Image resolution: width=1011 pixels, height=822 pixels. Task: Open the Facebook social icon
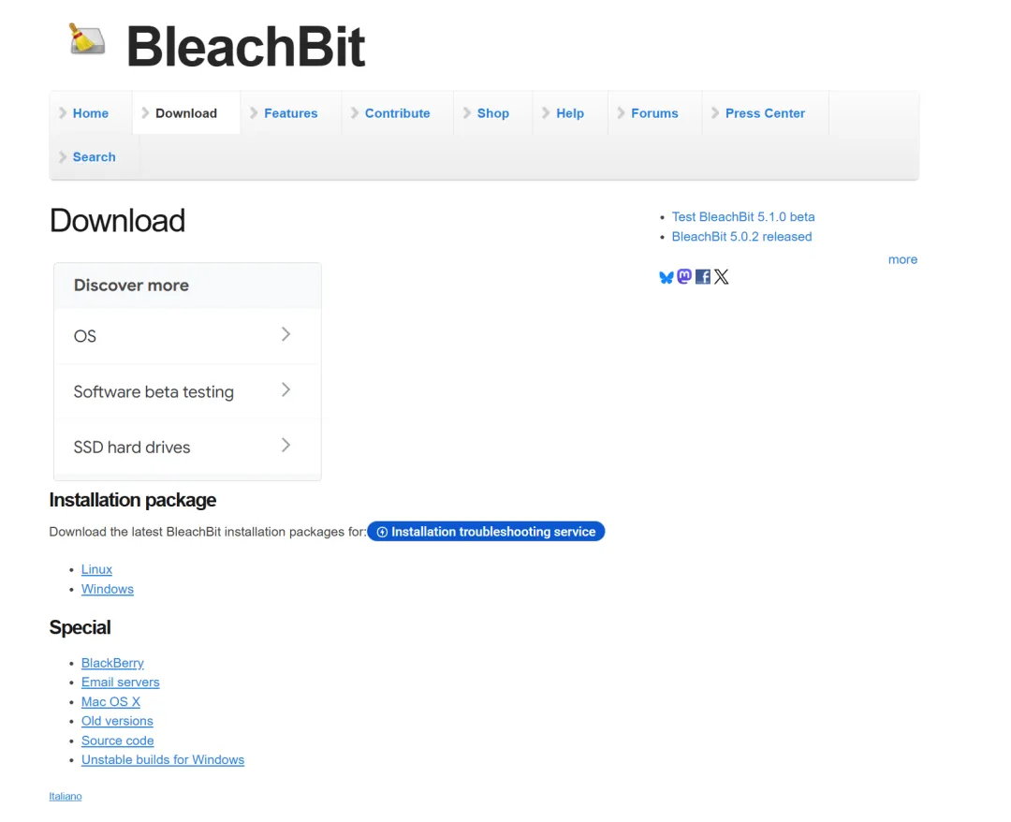[703, 276]
